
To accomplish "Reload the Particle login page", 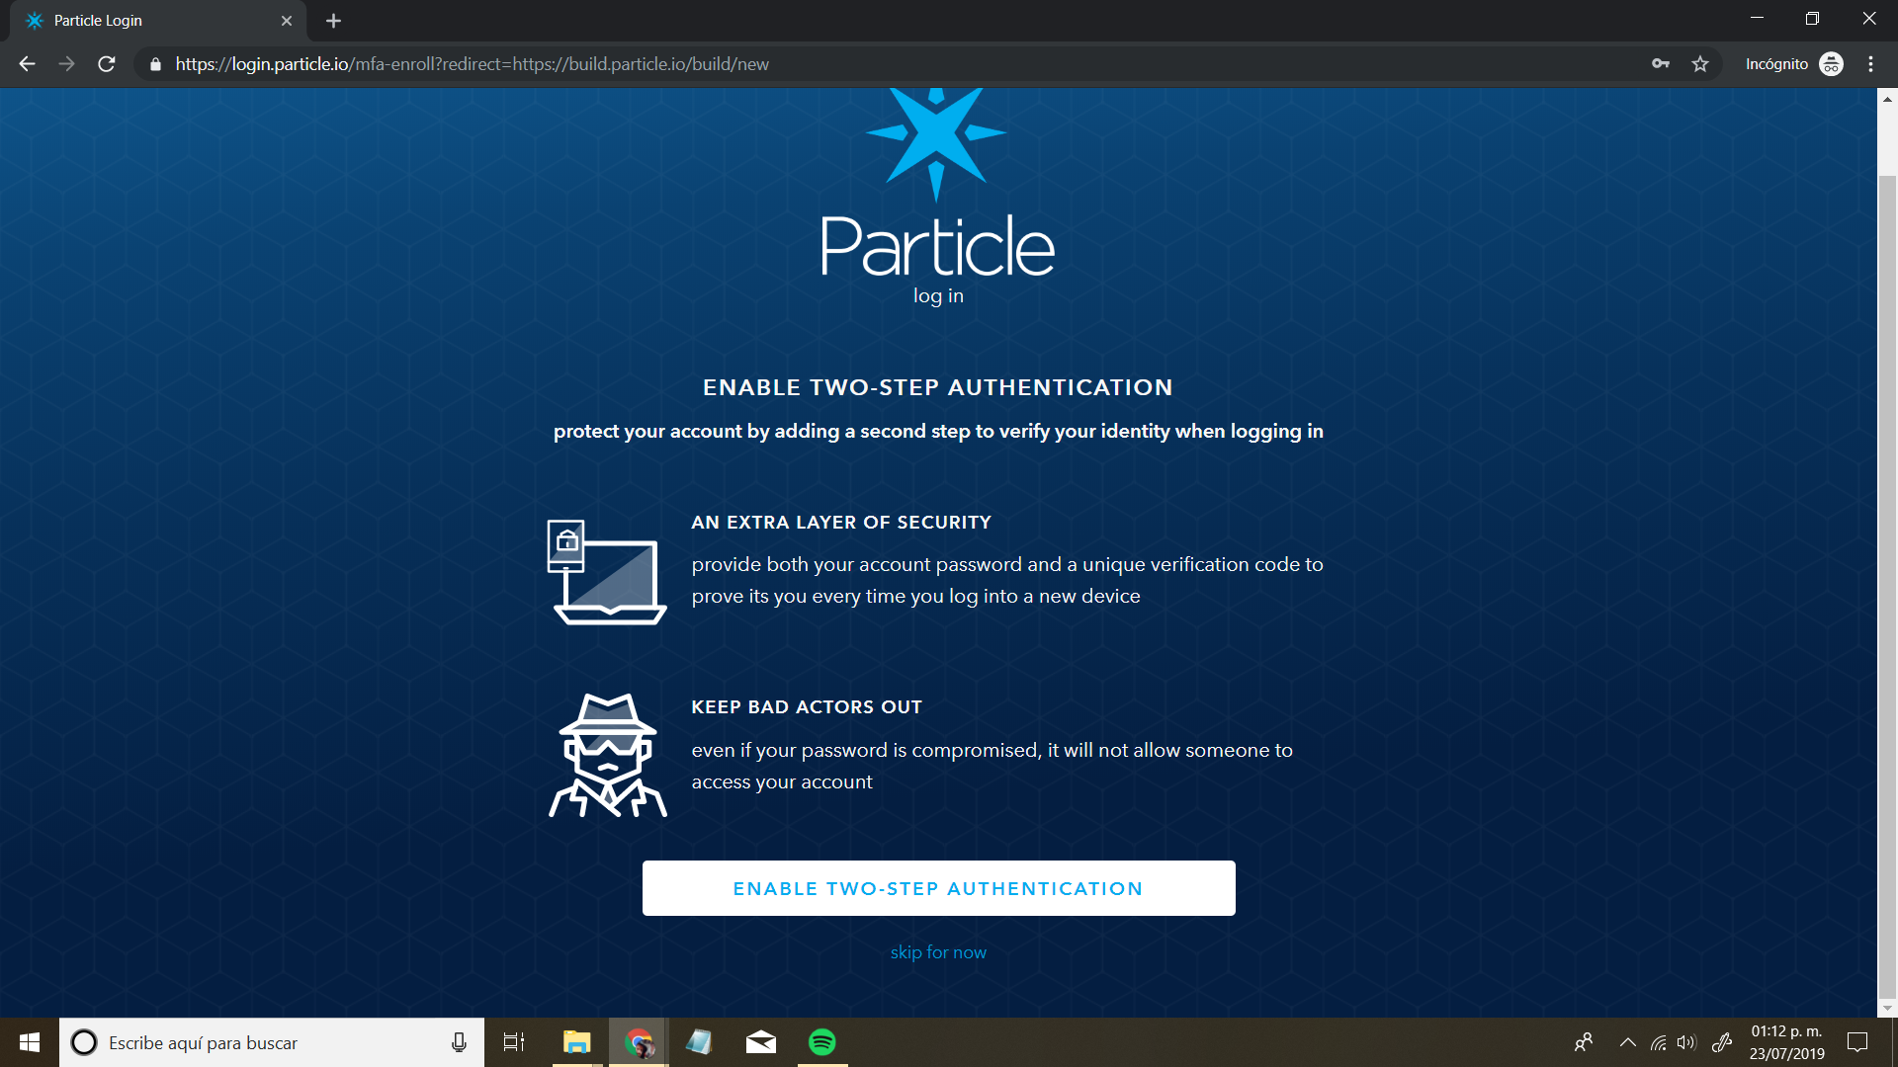I will click(107, 64).
